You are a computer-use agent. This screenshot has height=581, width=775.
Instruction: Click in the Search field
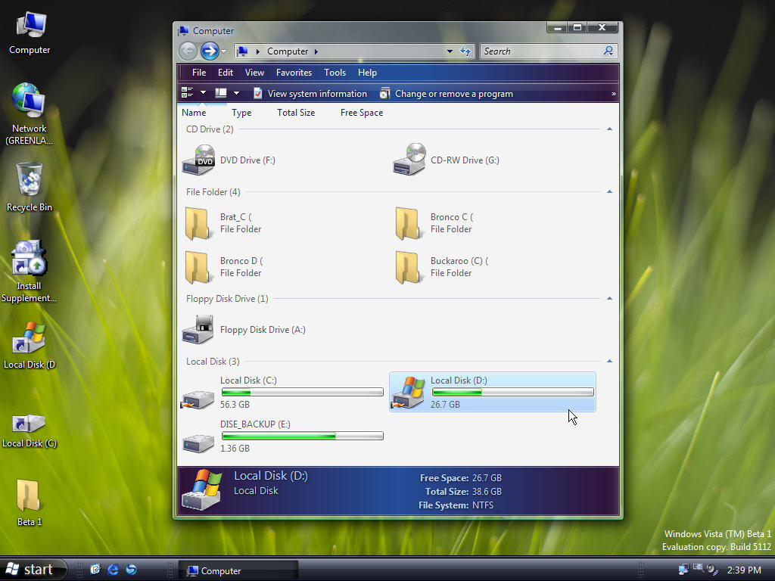click(542, 51)
